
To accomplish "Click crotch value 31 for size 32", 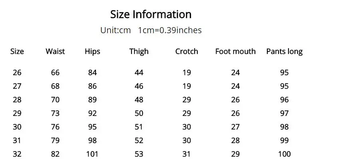I will click(187, 154).
